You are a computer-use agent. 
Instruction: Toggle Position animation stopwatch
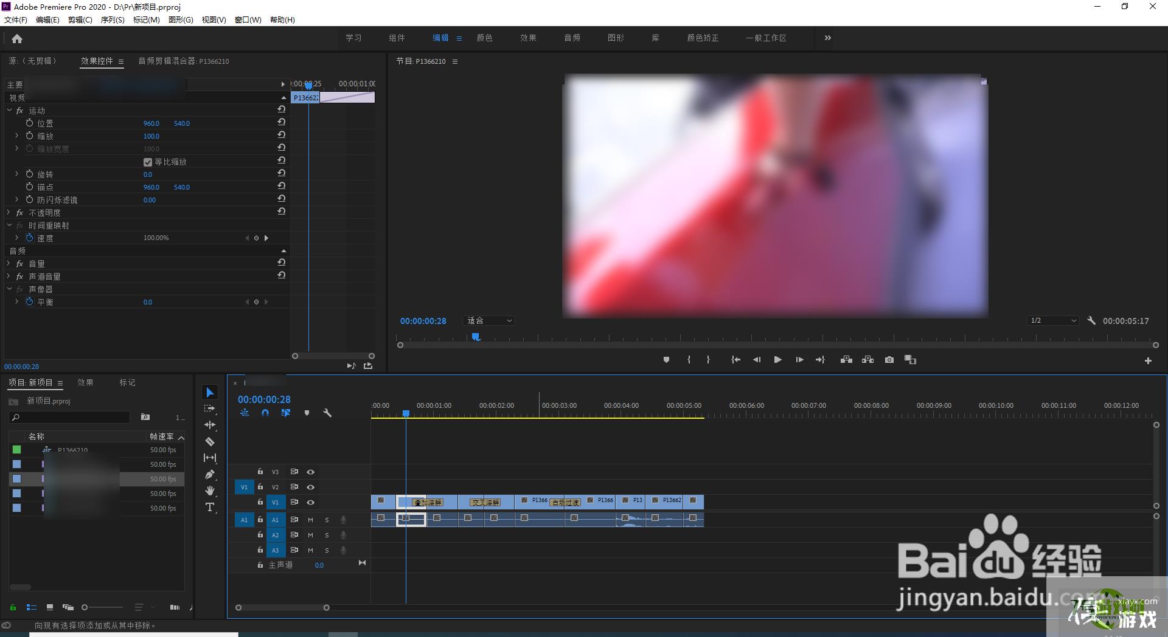pos(29,123)
